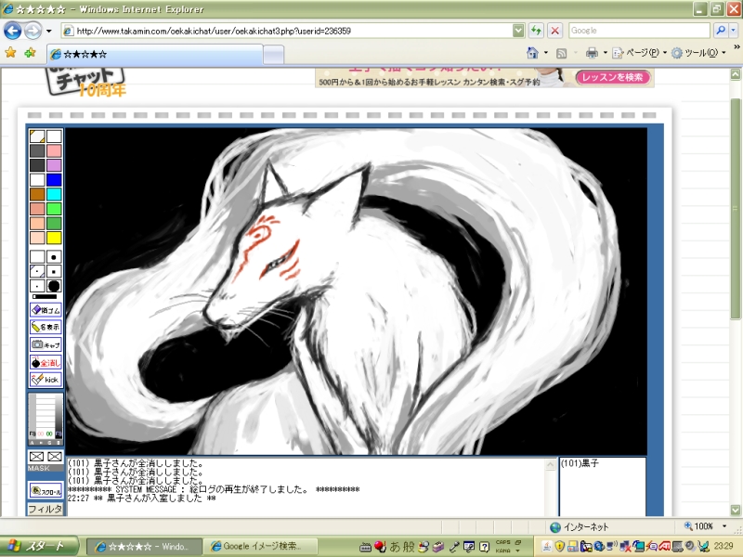Refresh the page with the green arrows icon
The height and width of the screenshot is (557, 743).
click(x=536, y=31)
